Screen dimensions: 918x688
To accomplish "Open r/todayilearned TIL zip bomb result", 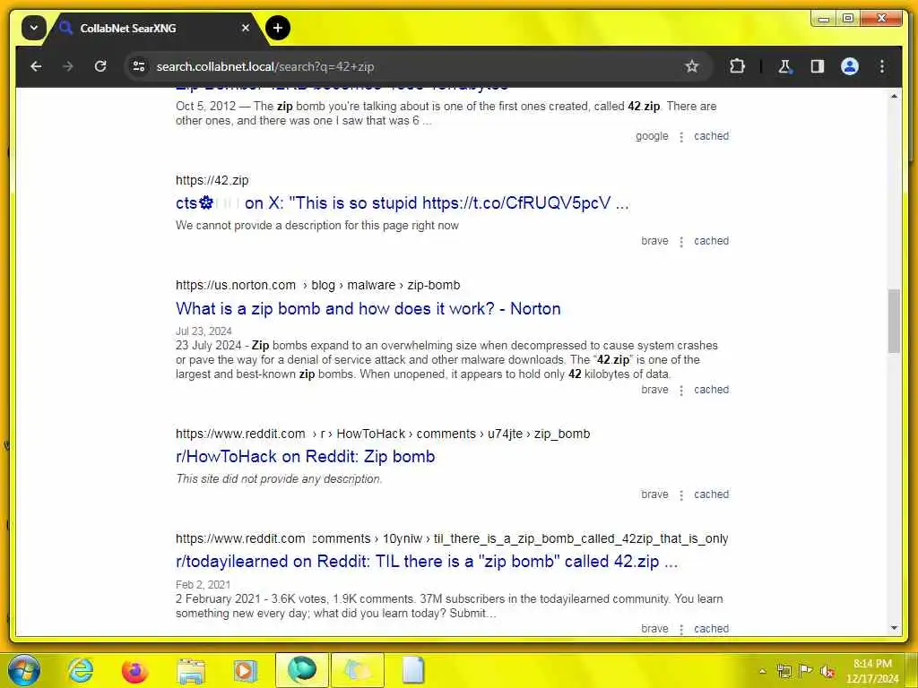I will click(x=427, y=561).
